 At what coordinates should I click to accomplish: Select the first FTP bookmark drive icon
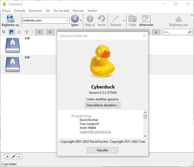point(13,45)
